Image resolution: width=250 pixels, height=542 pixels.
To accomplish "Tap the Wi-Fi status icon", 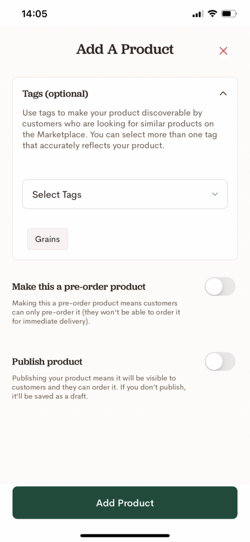I will tap(212, 14).
